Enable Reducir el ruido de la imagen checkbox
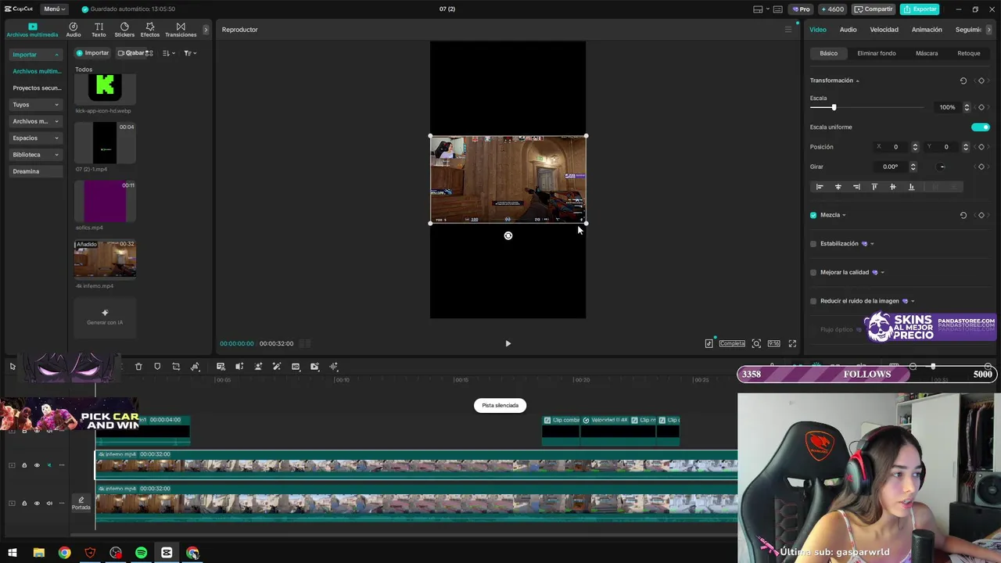Image resolution: width=1001 pixels, height=563 pixels. [813, 301]
